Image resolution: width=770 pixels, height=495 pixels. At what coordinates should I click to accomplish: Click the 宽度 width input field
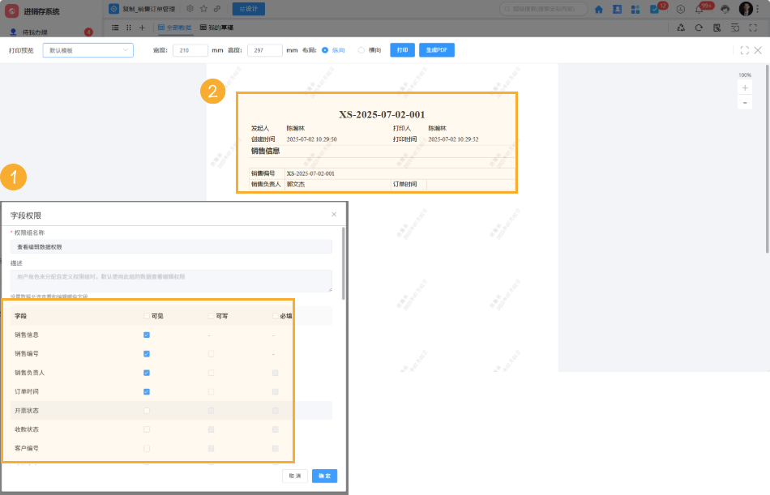pos(190,50)
